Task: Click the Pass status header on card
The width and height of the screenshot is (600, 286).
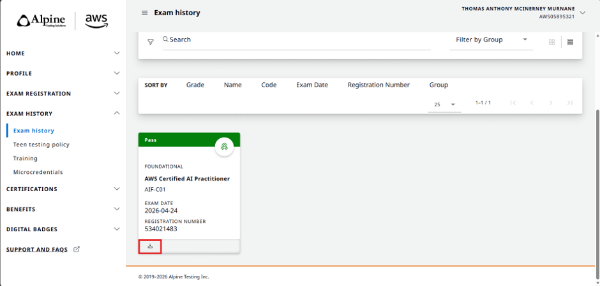Action: pos(189,139)
